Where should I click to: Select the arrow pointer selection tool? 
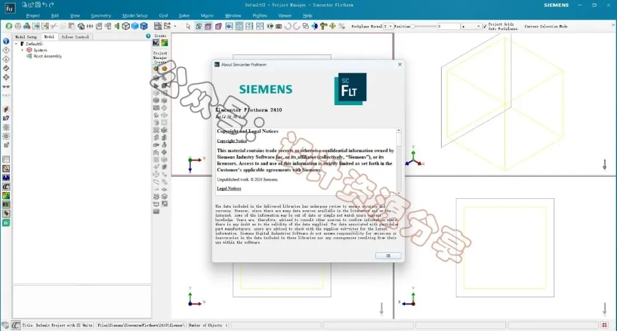click(x=188, y=26)
